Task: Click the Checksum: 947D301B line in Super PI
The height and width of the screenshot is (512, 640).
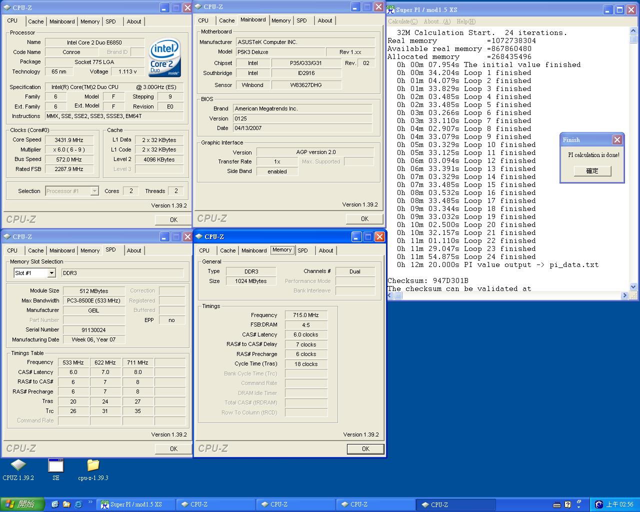Action: pos(428,280)
